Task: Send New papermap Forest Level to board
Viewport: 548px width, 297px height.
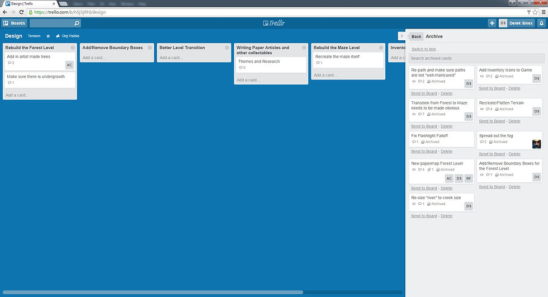Action: click(x=424, y=188)
